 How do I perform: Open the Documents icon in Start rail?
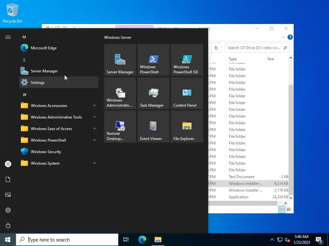click(x=8, y=179)
